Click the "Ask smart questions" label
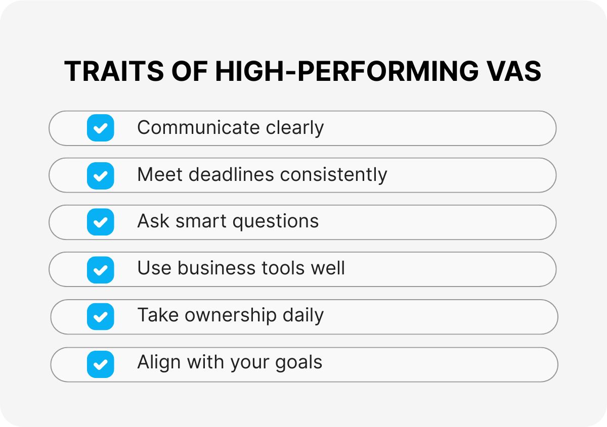Image resolution: width=607 pixels, height=427 pixels. coord(228,222)
